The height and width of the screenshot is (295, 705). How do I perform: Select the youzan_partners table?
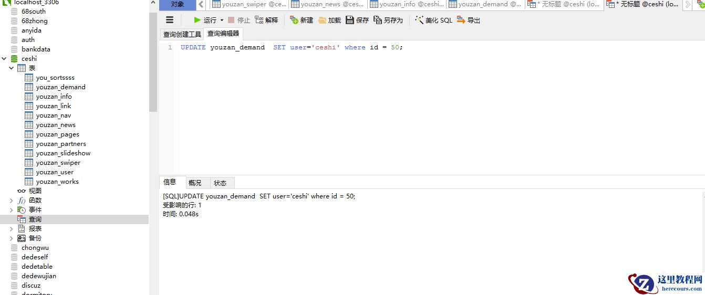[x=61, y=144]
